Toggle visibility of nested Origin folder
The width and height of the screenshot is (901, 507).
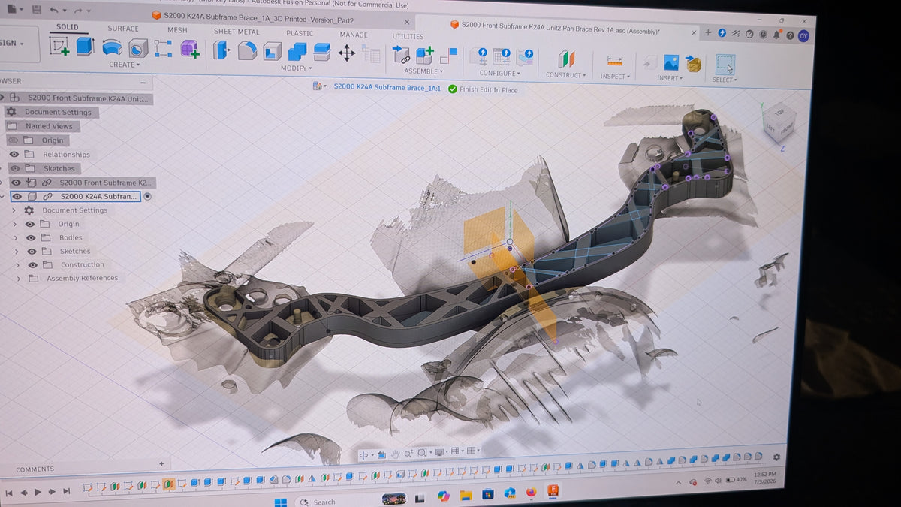tap(30, 224)
